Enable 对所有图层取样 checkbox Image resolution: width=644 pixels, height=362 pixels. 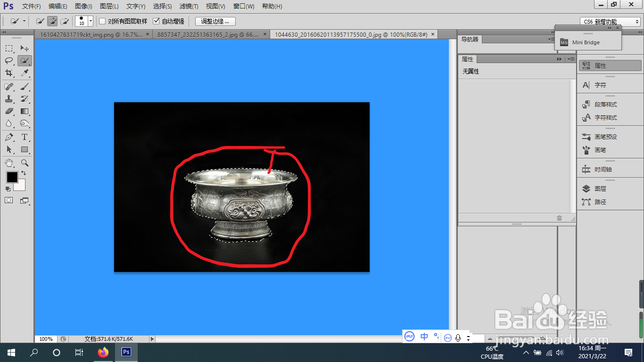click(x=102, y=21)
